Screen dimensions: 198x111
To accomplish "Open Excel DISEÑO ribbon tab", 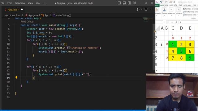I will click(x=171, y=5).
